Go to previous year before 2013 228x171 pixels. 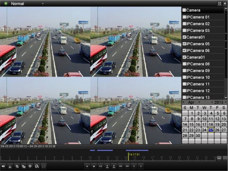click(x=212, y=102)
